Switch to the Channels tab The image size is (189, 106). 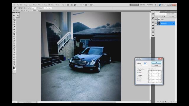(163, 12)
